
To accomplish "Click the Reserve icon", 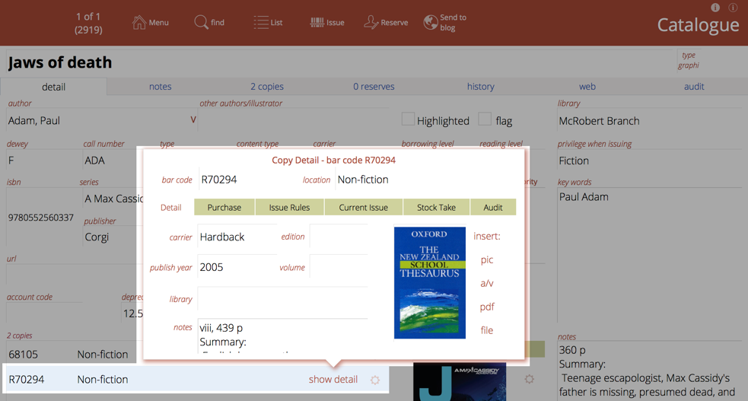I will click(371, 22).
